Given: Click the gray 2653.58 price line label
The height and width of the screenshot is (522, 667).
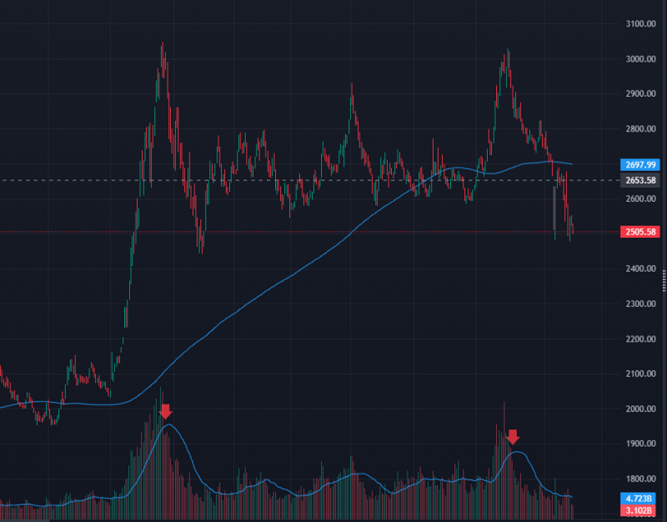Looking at the screenshot, I should 640,181.
